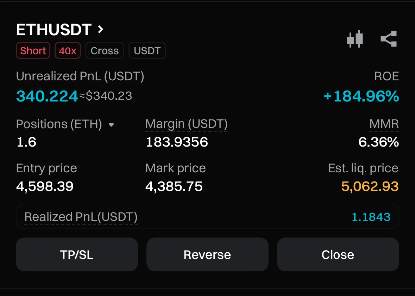This screenshot has height=296, width=415.
Task: Tap the Entry price label
Action: coord(46,168)
